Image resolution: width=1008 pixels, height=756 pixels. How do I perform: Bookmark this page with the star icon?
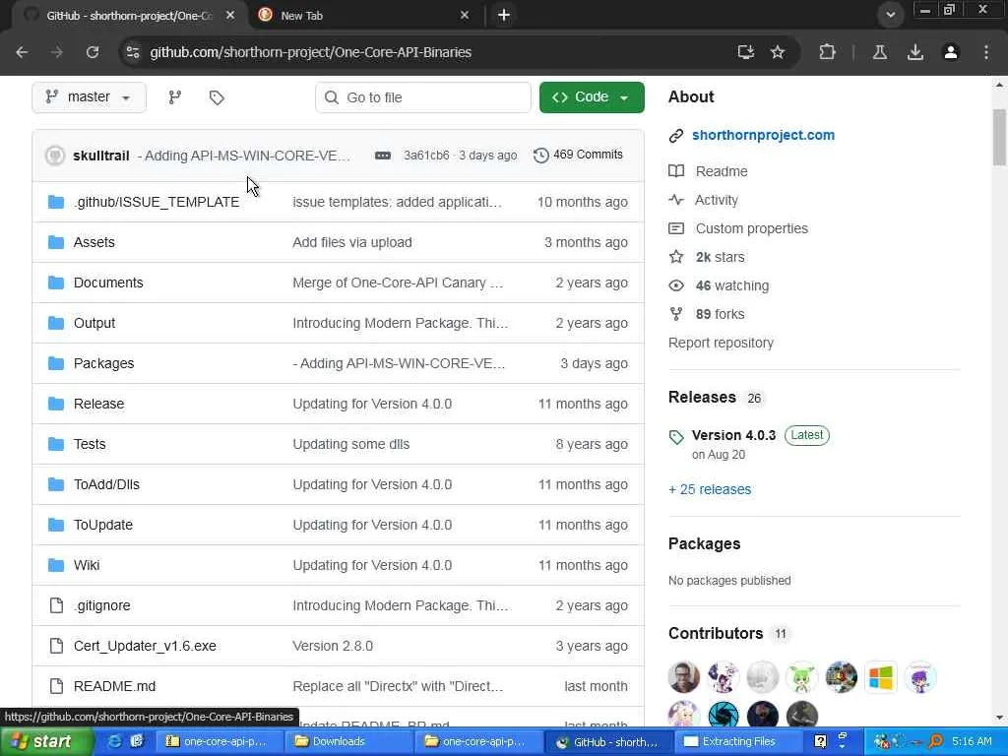coord(778,52)
